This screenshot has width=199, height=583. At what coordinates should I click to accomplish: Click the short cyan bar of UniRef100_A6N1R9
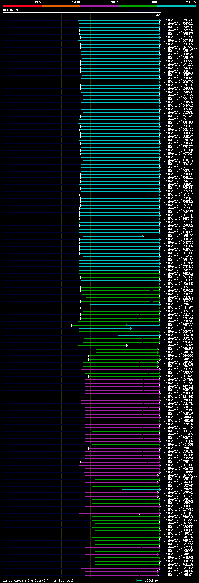click(x=113, y=236)
